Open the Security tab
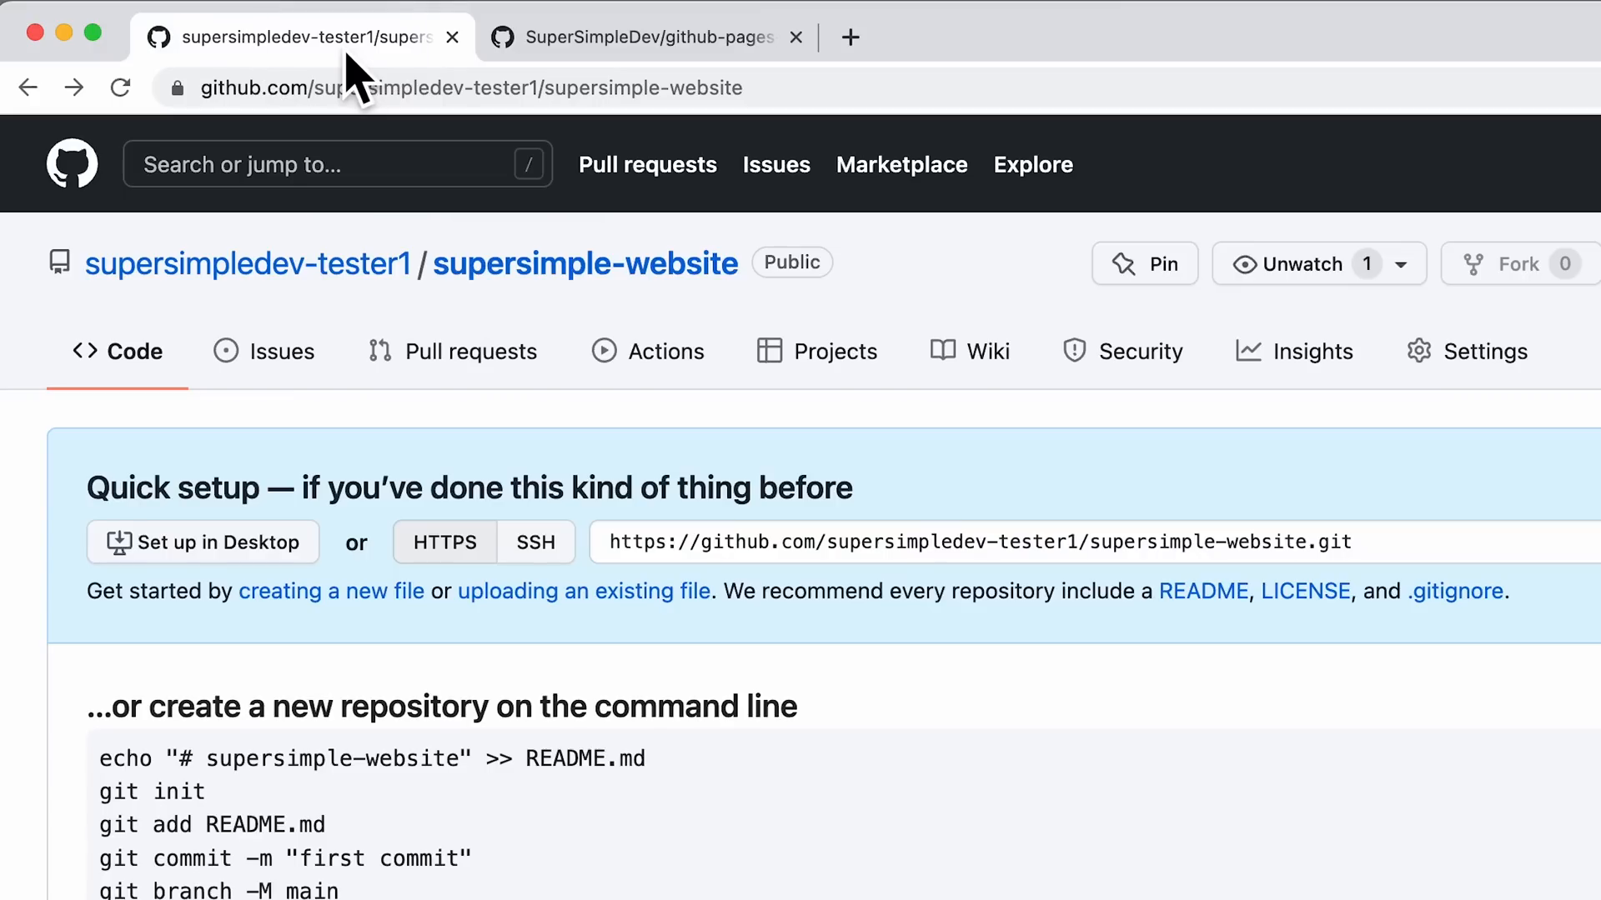Viewport: 1601px width, 900px height. click(x=1123, y=352)
